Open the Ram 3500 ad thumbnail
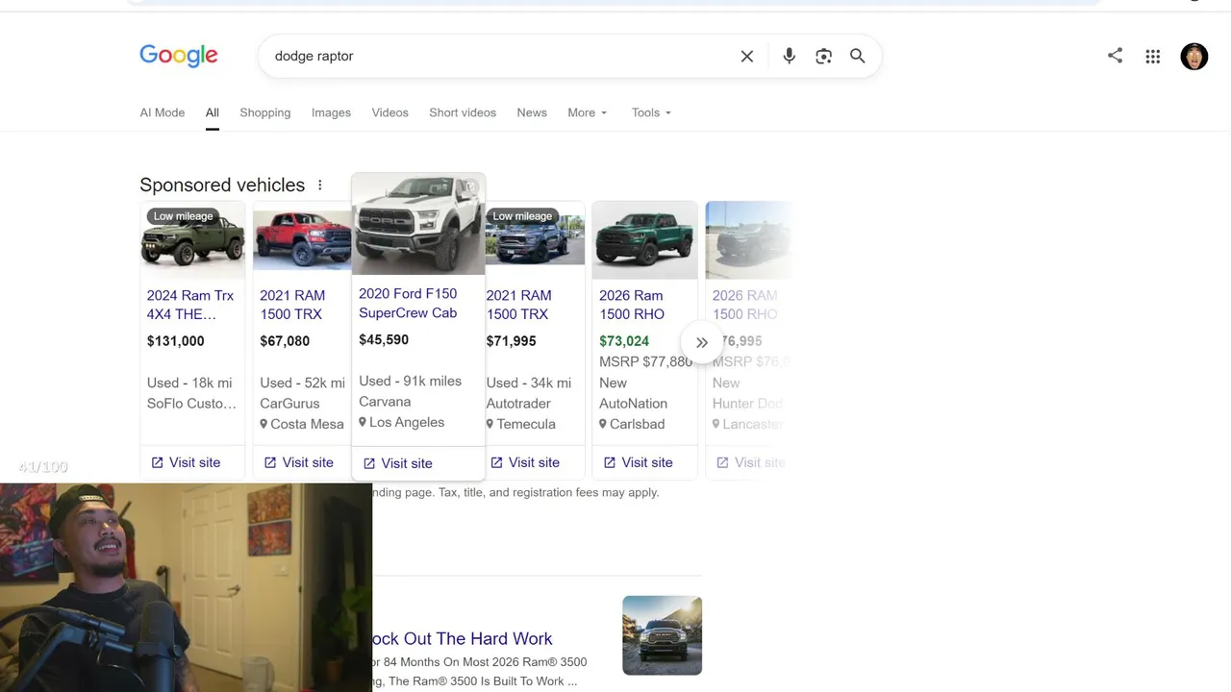The width and height of the screenshot is (1231, 692). (663, 635)
